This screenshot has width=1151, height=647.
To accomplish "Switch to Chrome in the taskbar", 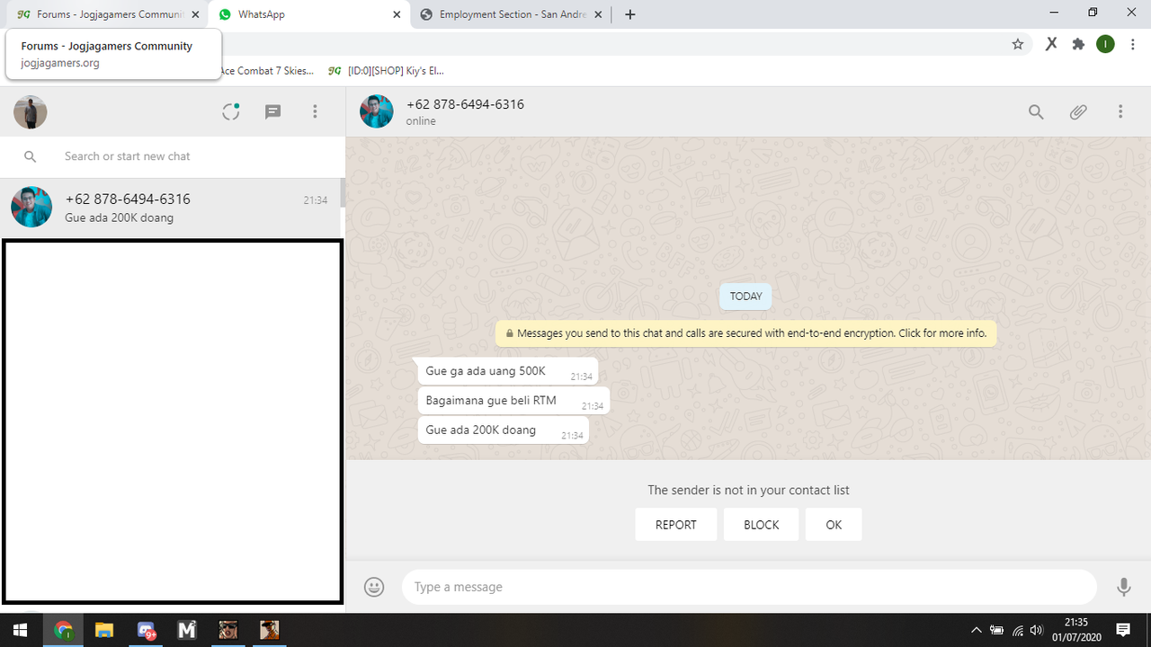I will pyautogui.click(x=64, y=630).
